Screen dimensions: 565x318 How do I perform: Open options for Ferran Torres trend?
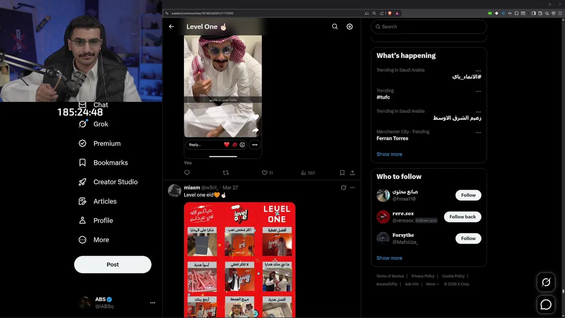(478, 132)
